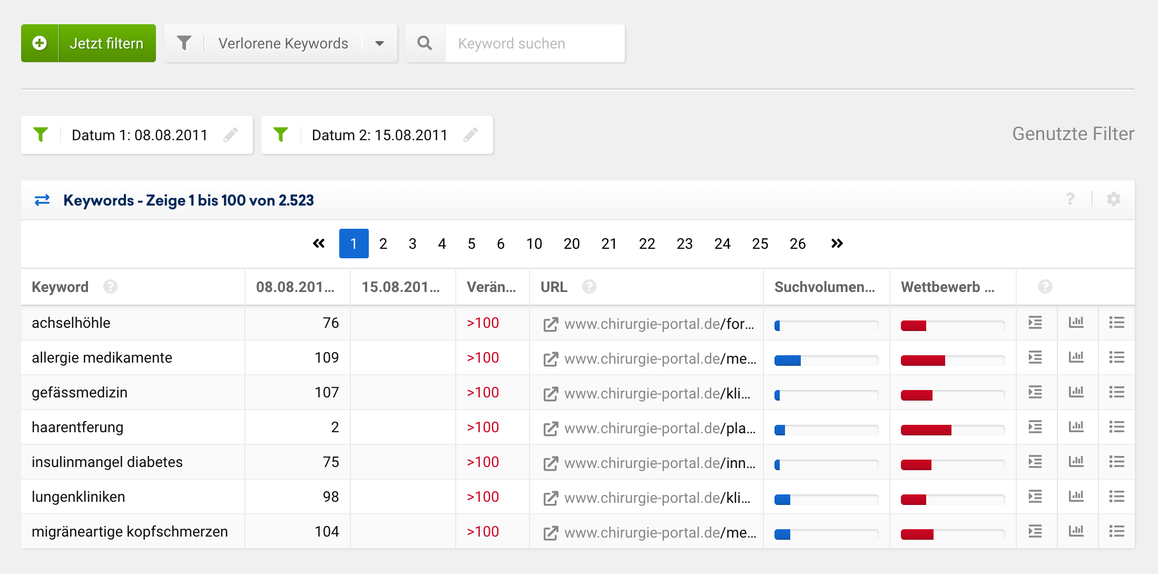Viewport: 1158px width, 574px height.
Task: Click the Datum 1: 08.08.2011 filter label
Action: coord(140,135)
